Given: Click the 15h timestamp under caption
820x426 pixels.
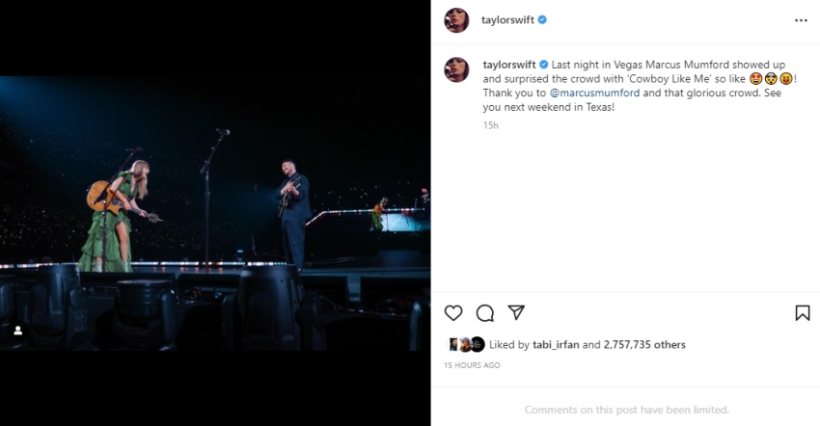Looking at the screenshot, I should (x=490, y=124).
